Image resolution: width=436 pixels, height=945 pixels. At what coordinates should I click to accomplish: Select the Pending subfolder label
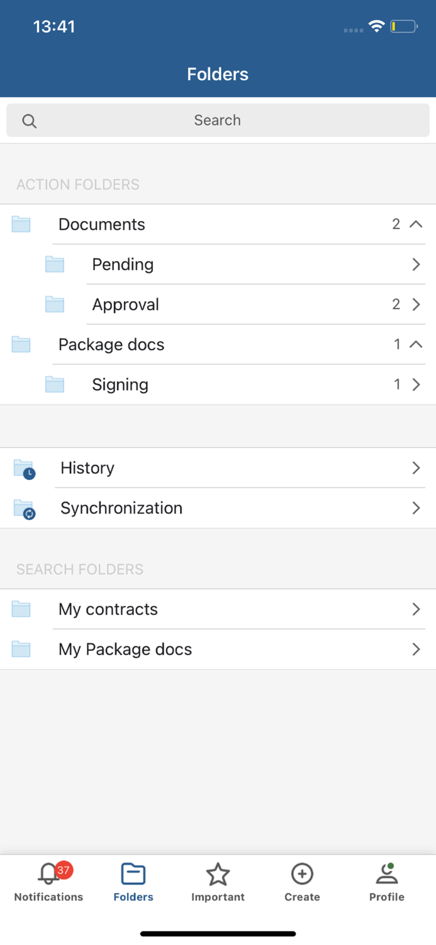point(123,265)
